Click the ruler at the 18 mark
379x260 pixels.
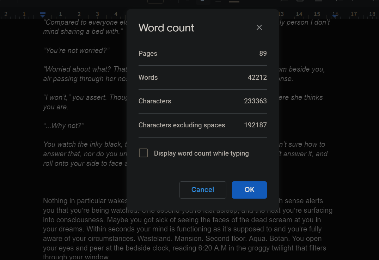pos(372,14)
